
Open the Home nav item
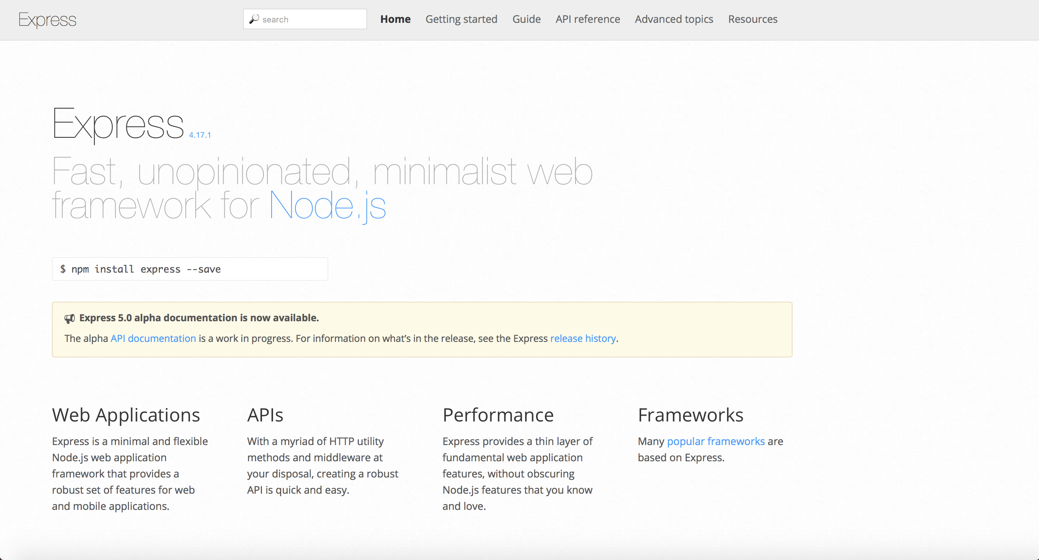pyautogui.click(x=395, y=19)
